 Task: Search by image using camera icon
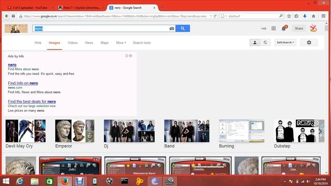coord(172,28)
